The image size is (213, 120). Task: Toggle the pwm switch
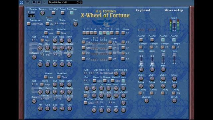[x=123, y=81]
